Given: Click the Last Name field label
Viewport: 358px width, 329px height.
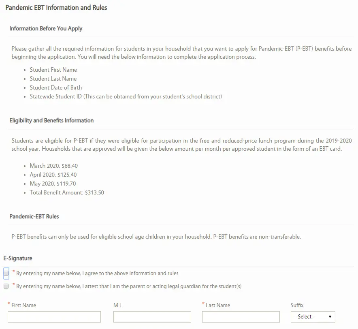Looking at the screenshot, I should pyautogui.click(x=218, y=305).
